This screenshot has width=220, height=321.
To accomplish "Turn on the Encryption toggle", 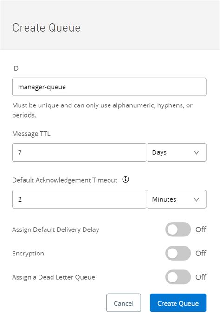I will click(x=178, y=253).
